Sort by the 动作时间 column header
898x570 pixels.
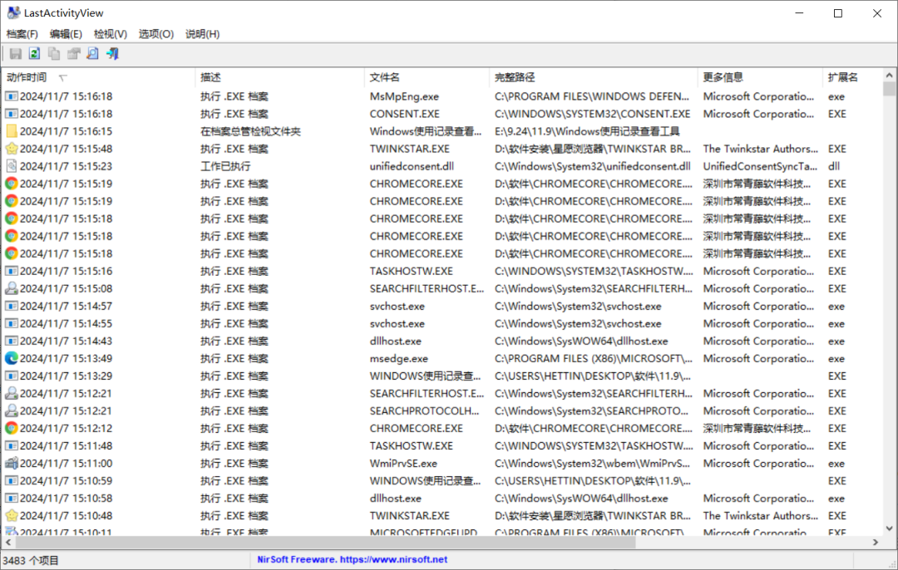pyautogui.click(x=98, y=77)
